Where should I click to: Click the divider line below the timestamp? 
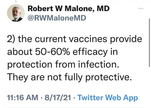pyautogui.click(x=75, y=108)
